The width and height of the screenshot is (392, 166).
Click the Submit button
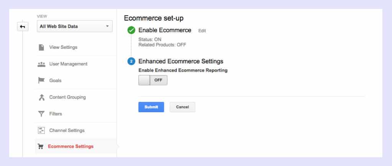[151, 107]
